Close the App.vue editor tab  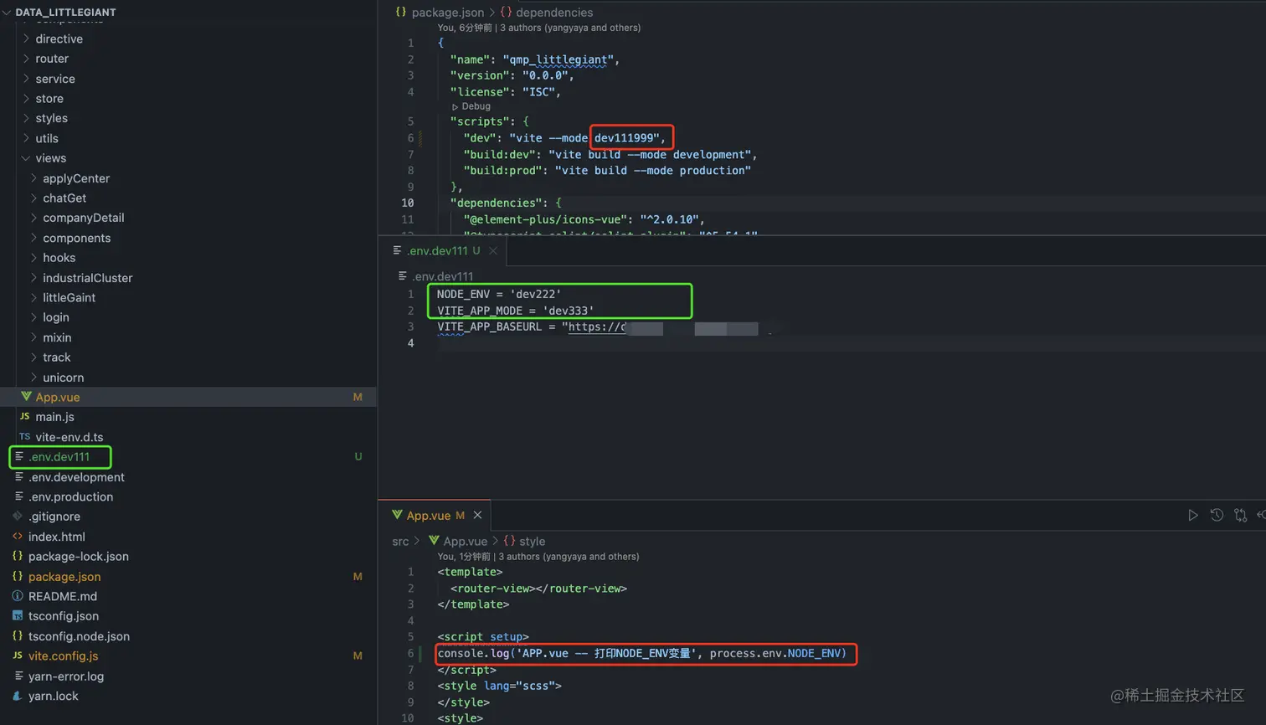tap(477, 515)
